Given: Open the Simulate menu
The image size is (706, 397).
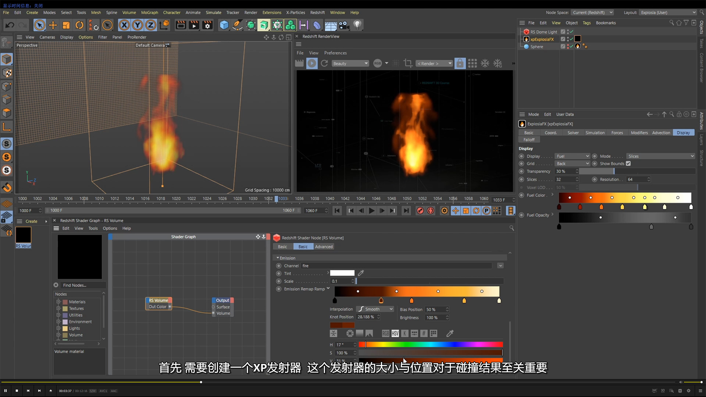Looking at the screenshot, I should coord(213,12).
